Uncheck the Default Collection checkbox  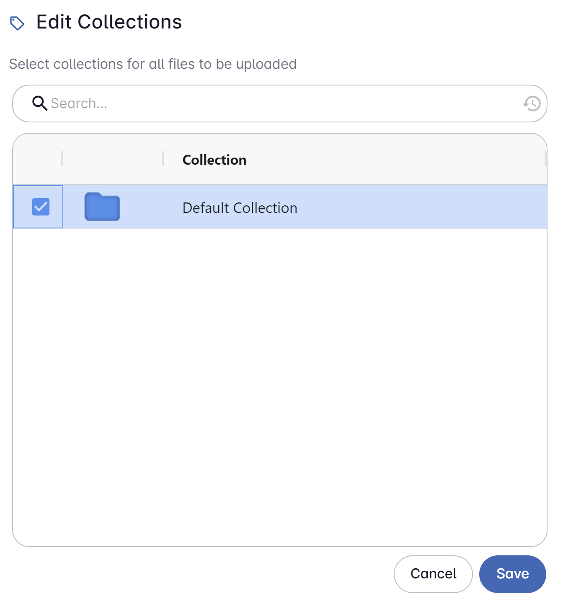[x=41, y=207]
